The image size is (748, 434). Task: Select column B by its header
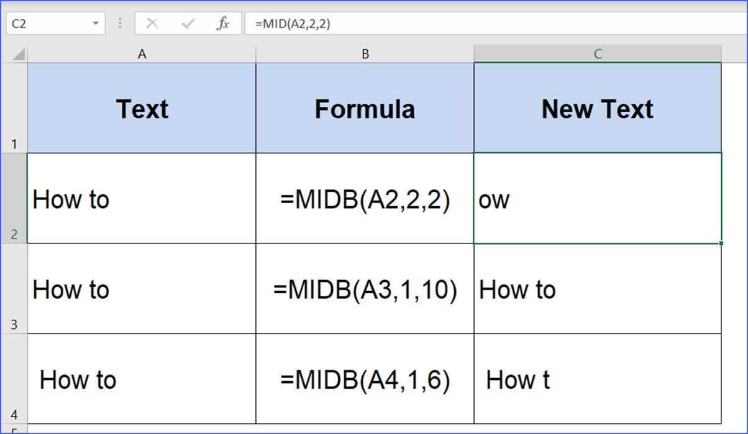[365, 55]
